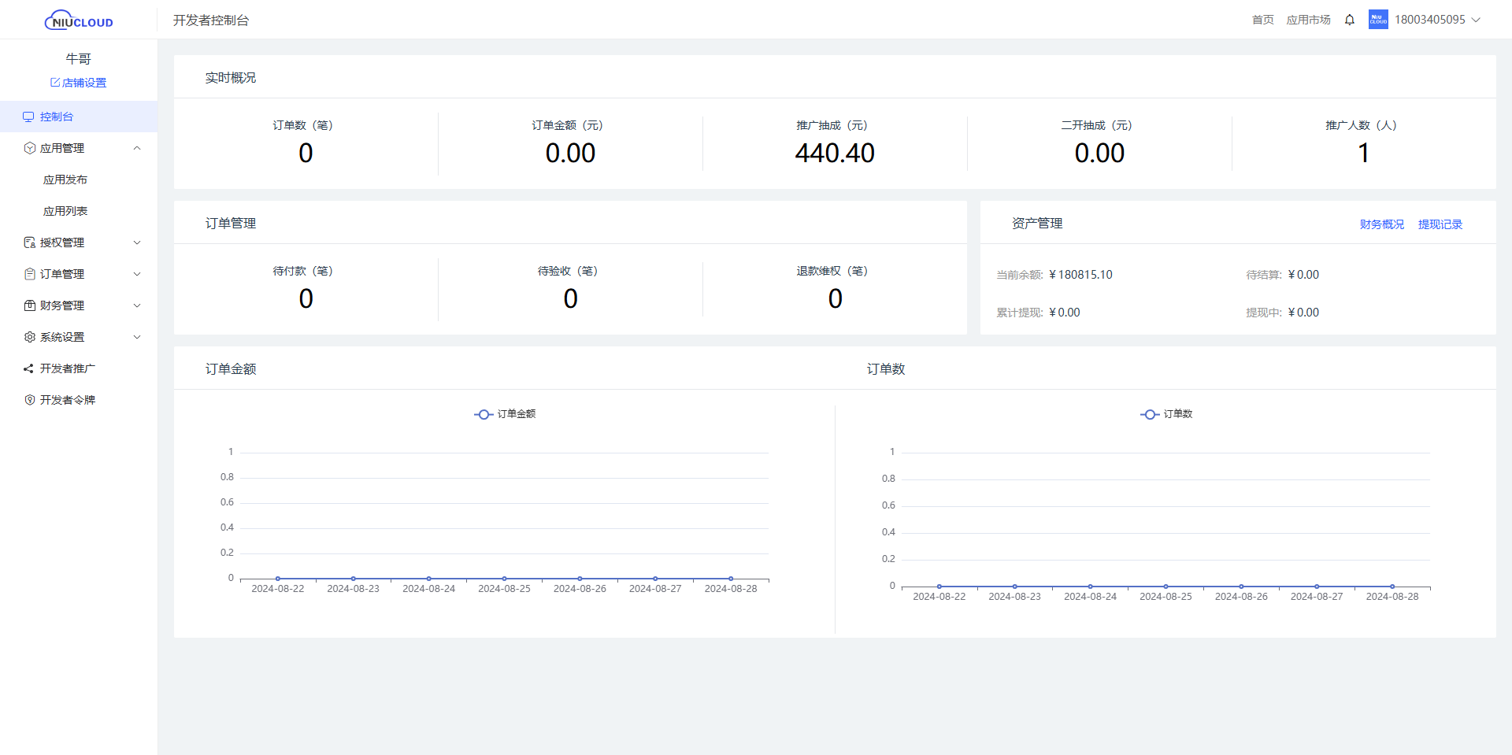Open 提现记录 link
Image resolution: width=1512 pixels, height=755 pixels.
[1440, 224]
